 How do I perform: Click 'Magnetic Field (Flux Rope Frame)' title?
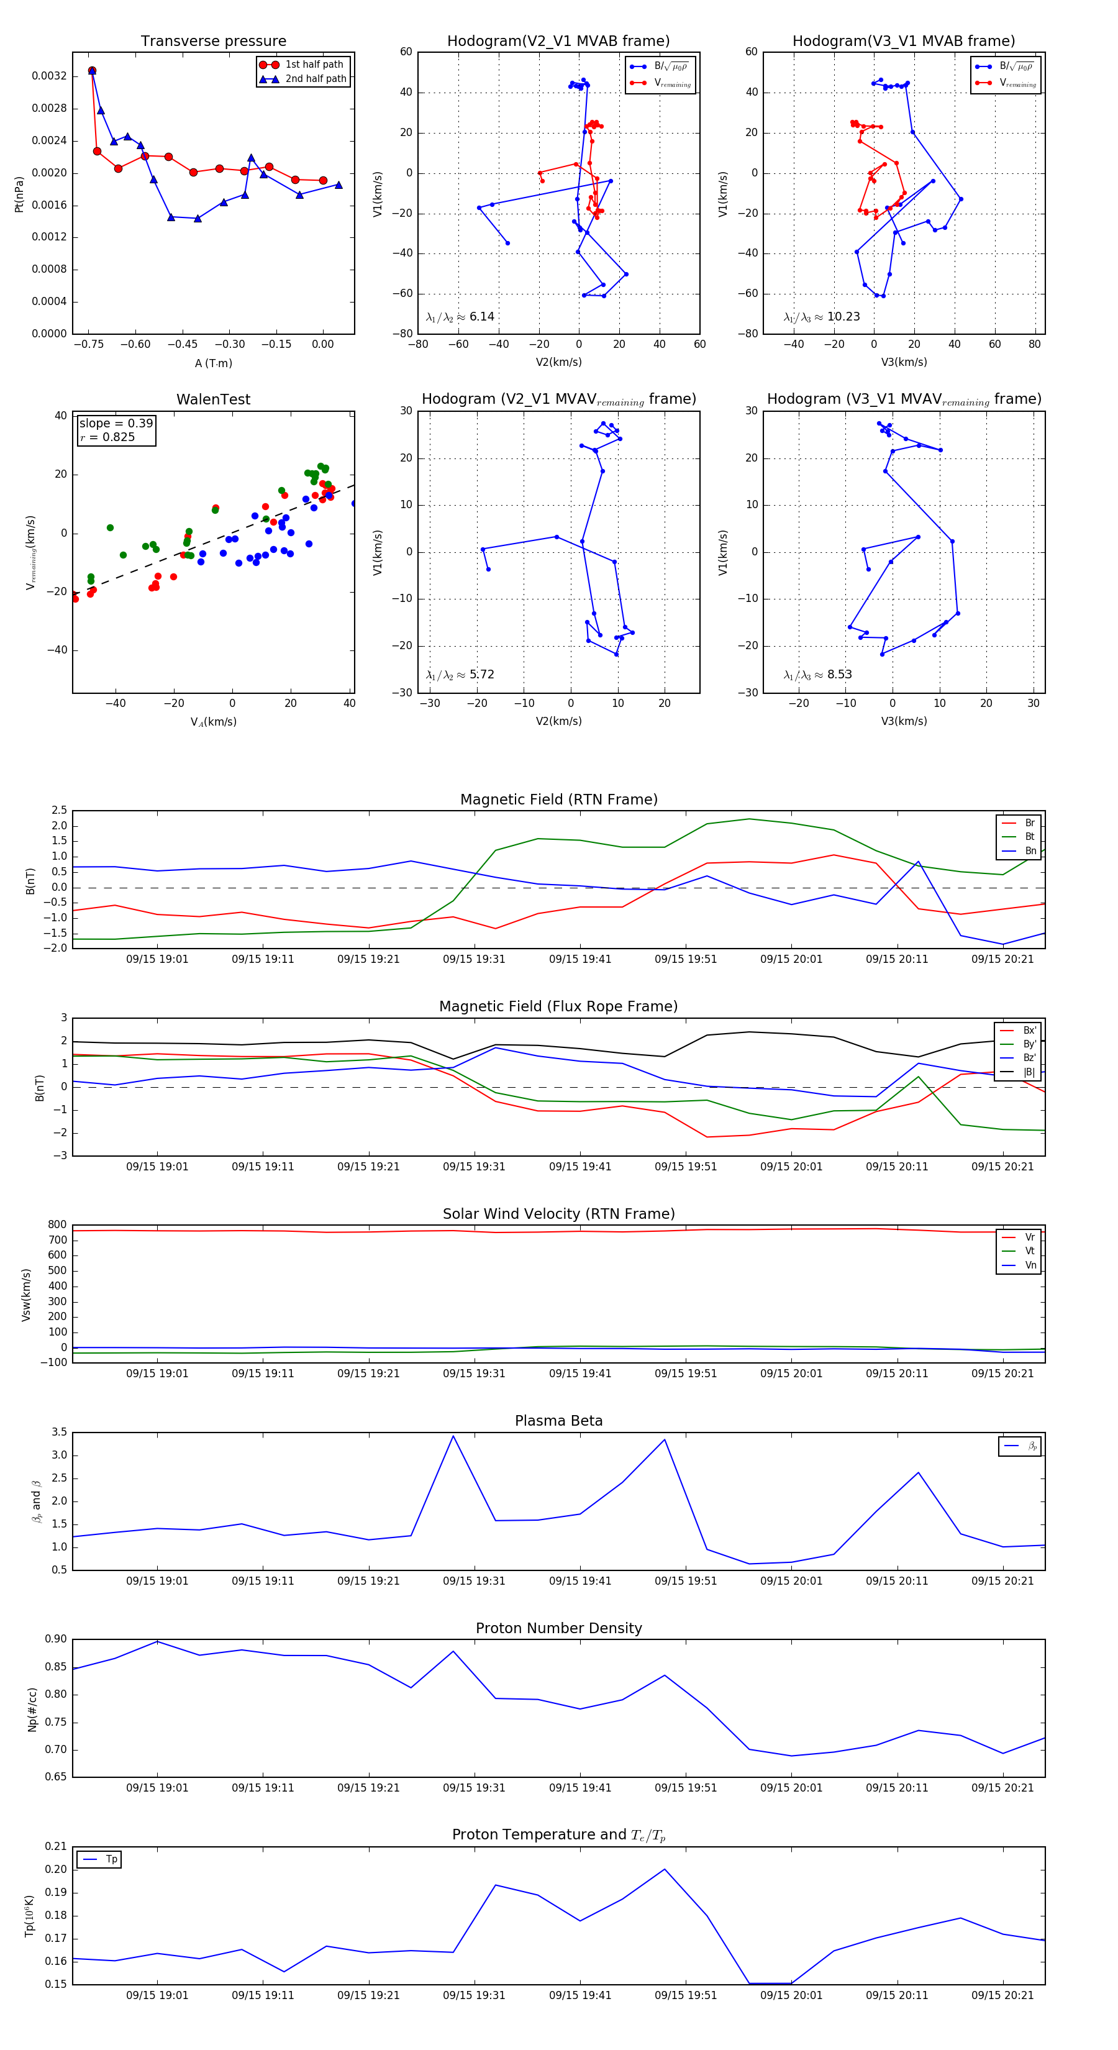[x=558, y=1007]
